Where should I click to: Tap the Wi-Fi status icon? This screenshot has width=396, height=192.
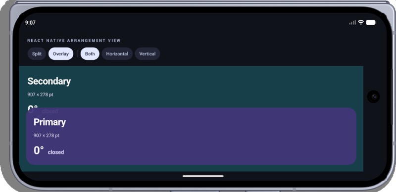(x=361, y=22)
